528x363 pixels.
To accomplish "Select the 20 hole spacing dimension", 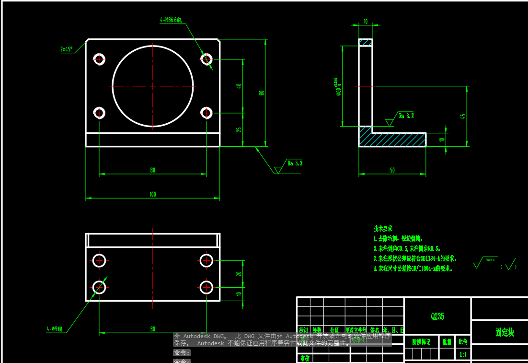I will point(239,274).
